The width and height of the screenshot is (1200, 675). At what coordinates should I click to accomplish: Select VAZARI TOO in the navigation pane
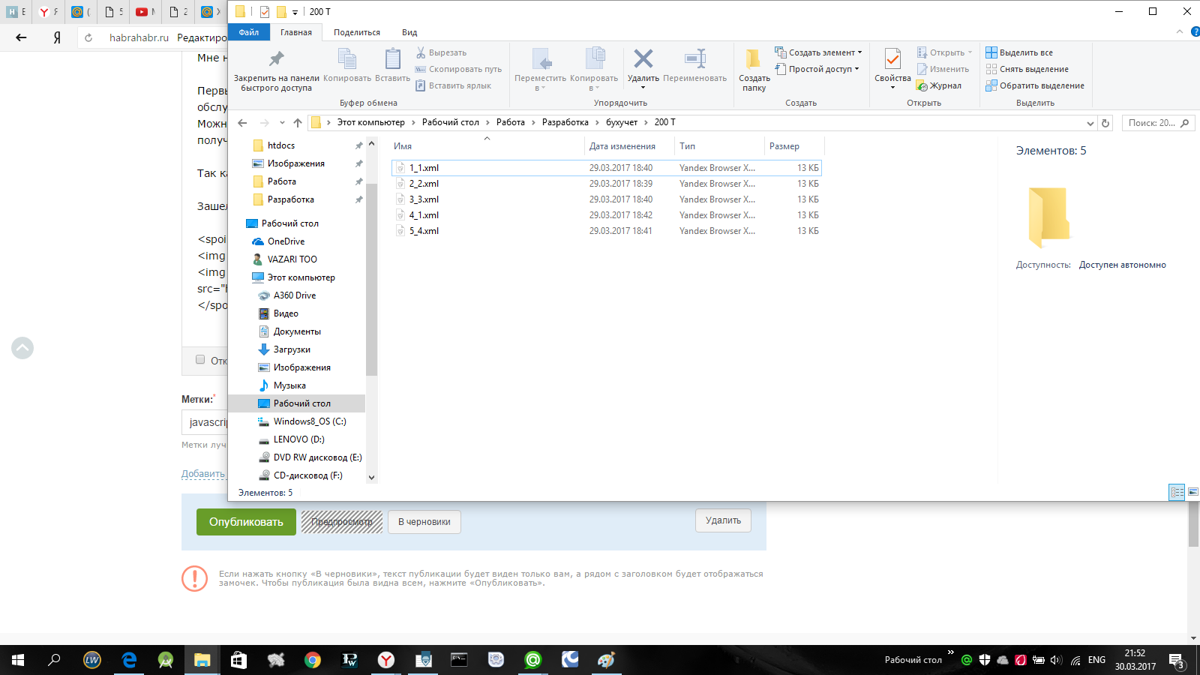click(292, 259)
